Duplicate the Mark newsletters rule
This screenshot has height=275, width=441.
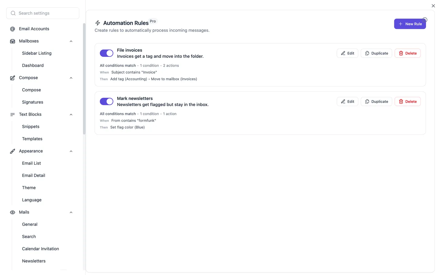(x=376, y=101)
